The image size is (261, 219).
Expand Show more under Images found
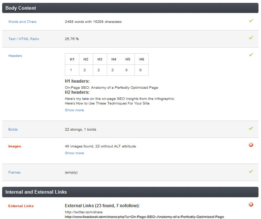pyautogui.click(x=75, y=153)
